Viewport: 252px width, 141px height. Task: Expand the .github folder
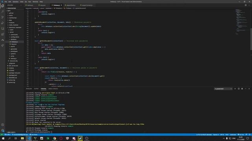coord(11,13)
